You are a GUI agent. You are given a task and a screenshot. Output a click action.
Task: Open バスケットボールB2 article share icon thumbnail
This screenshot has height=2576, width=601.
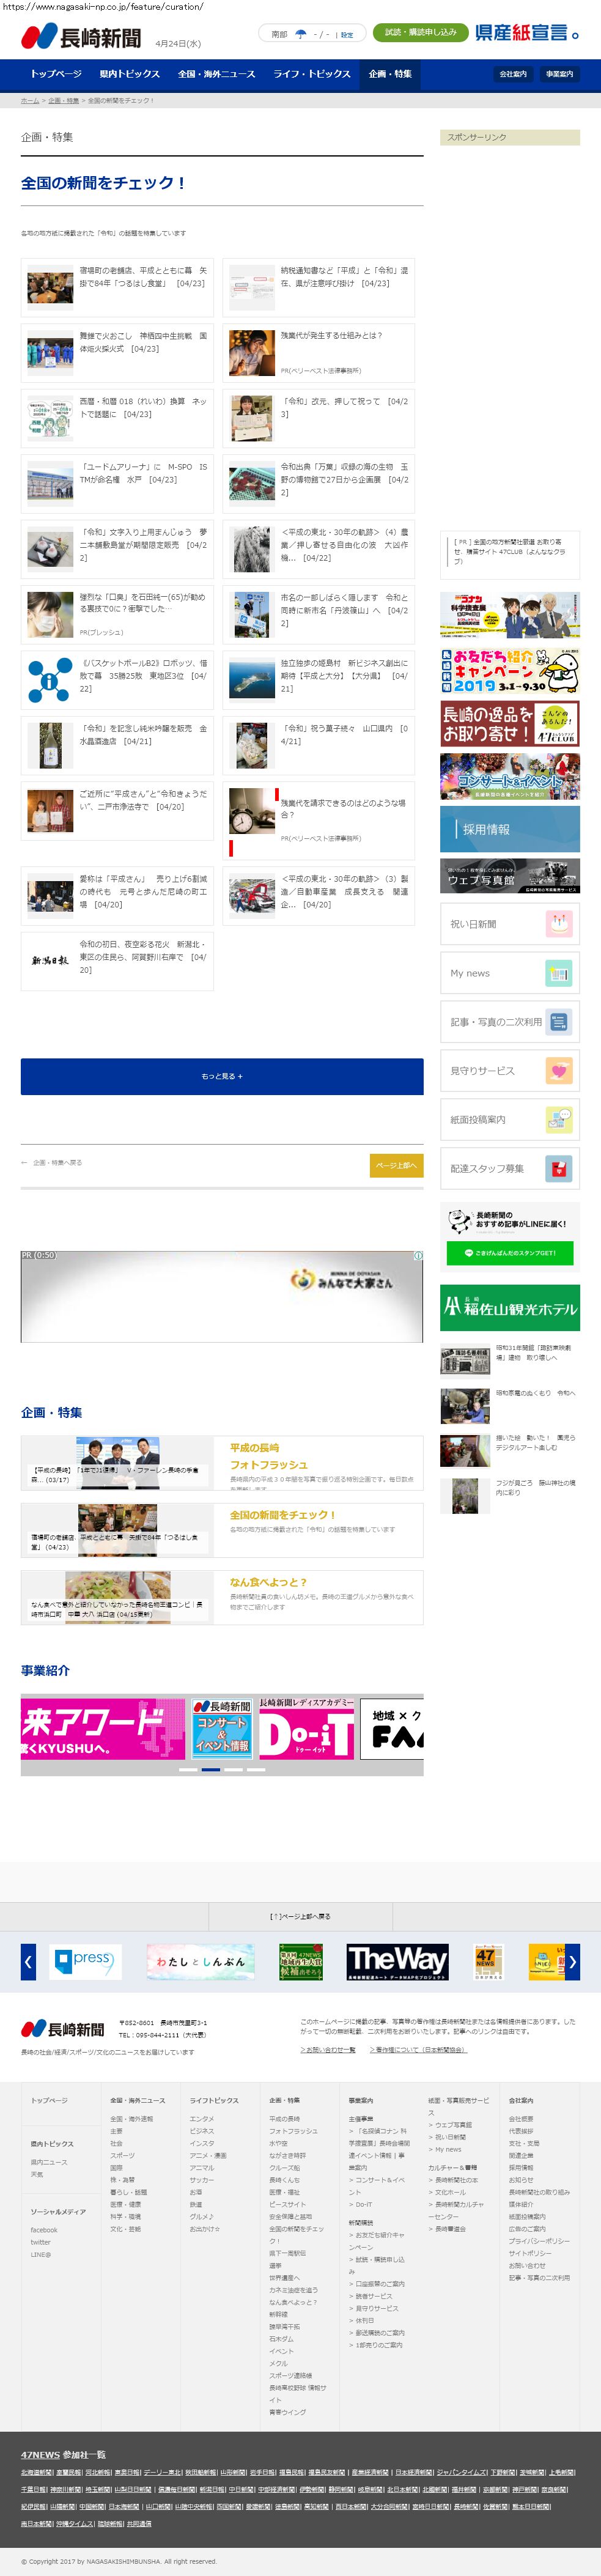point(50,679)
